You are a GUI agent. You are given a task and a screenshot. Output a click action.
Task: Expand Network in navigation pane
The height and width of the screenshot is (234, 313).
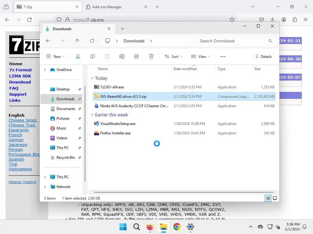pyautogui.click(x=45, y=187)
